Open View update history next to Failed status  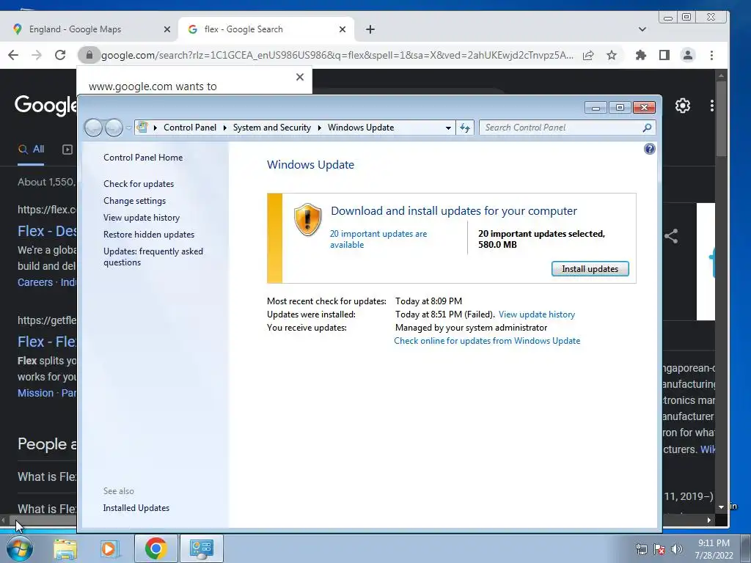click(x=536, y=314)
